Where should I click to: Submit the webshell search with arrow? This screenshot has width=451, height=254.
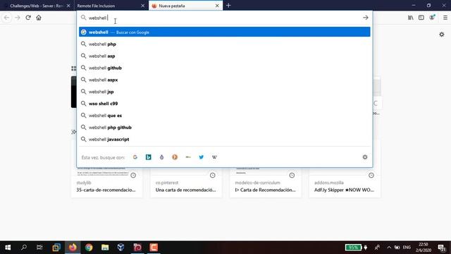(365, 18)
